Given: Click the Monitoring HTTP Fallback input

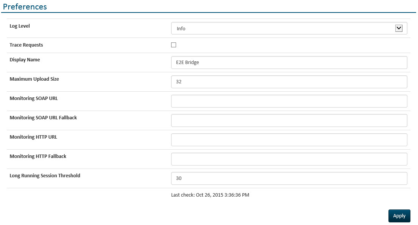Looking at the screenshot, I should pyautogui.click(x=289, y=159).
